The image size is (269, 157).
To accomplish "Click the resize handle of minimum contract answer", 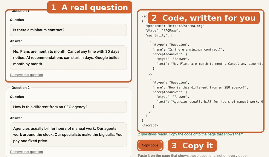I will [126, 68].
